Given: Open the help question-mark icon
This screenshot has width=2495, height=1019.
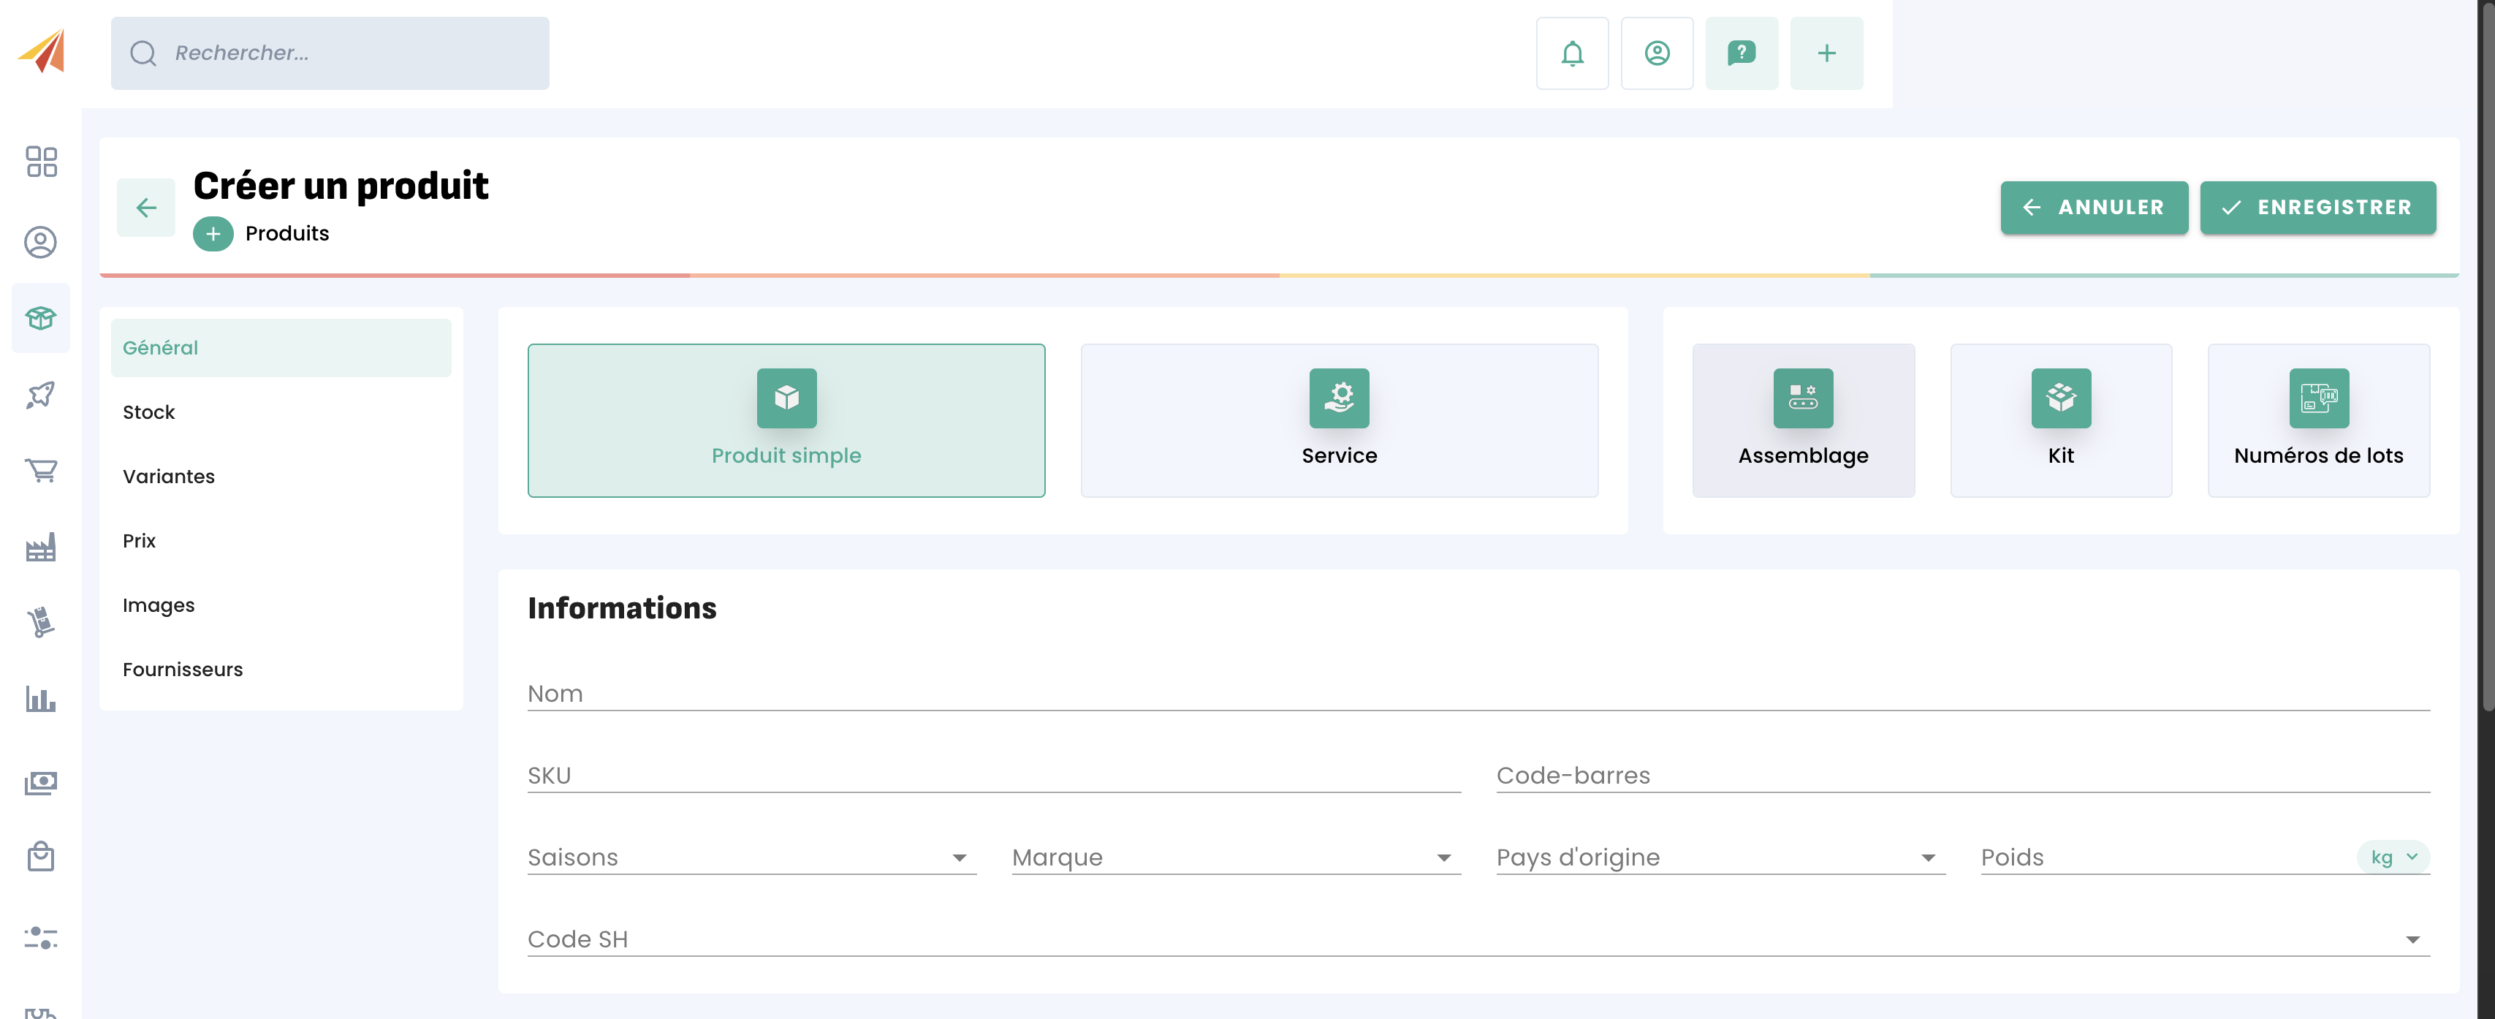Looking at the screenshot, I should click(x=1741, y=53).
